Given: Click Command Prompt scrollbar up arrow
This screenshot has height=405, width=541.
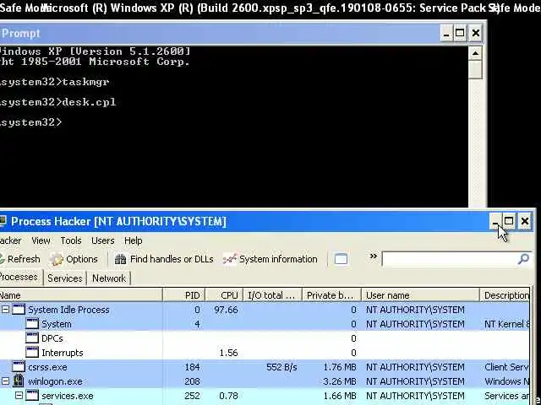Looking at the screenshot, I should point(475,53).
